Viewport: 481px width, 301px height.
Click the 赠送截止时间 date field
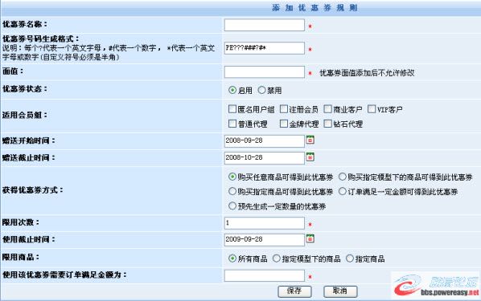click(x=265, y=158)
